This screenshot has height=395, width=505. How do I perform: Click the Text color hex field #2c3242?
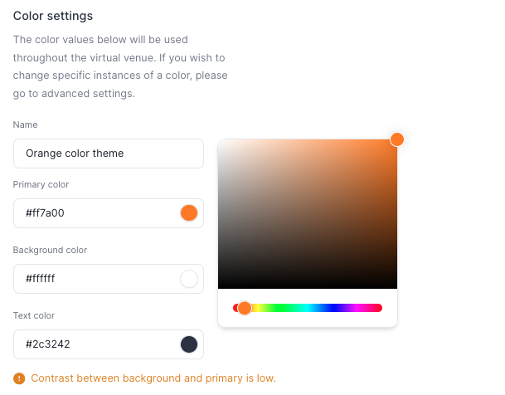[109, 344]
